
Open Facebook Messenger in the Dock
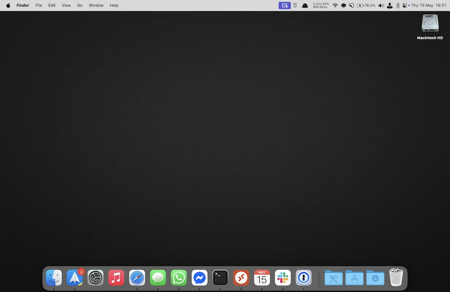coord(200,278)
